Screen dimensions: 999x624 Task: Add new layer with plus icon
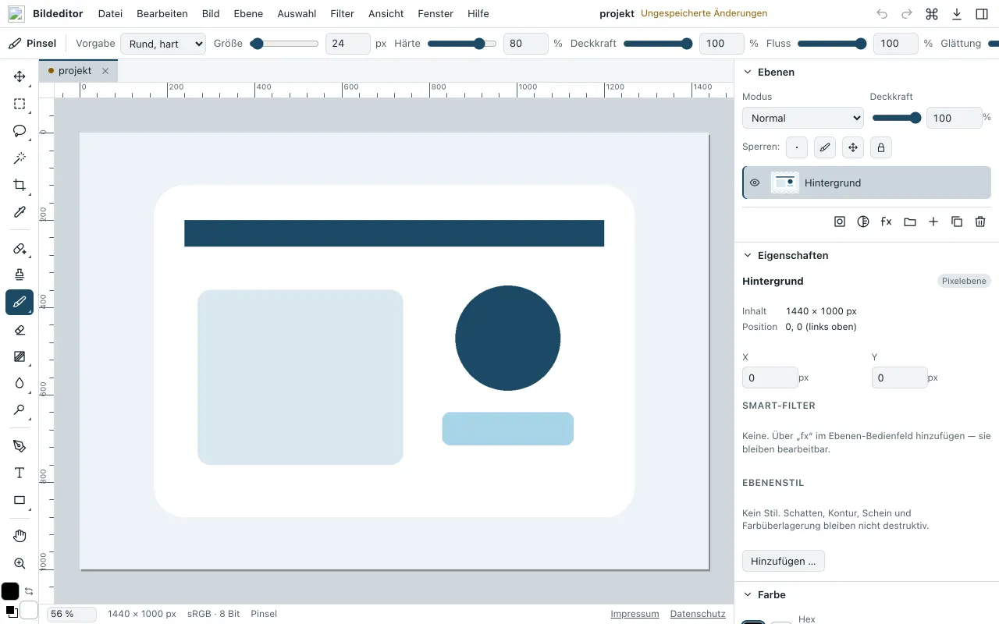tap(933, 222)
